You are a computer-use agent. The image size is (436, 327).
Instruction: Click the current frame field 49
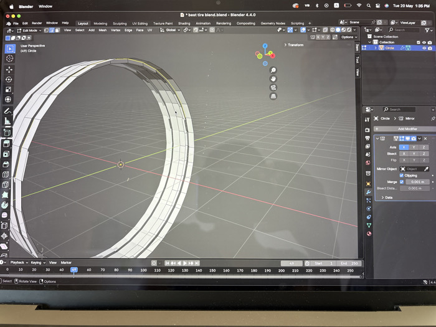(291, 263)
